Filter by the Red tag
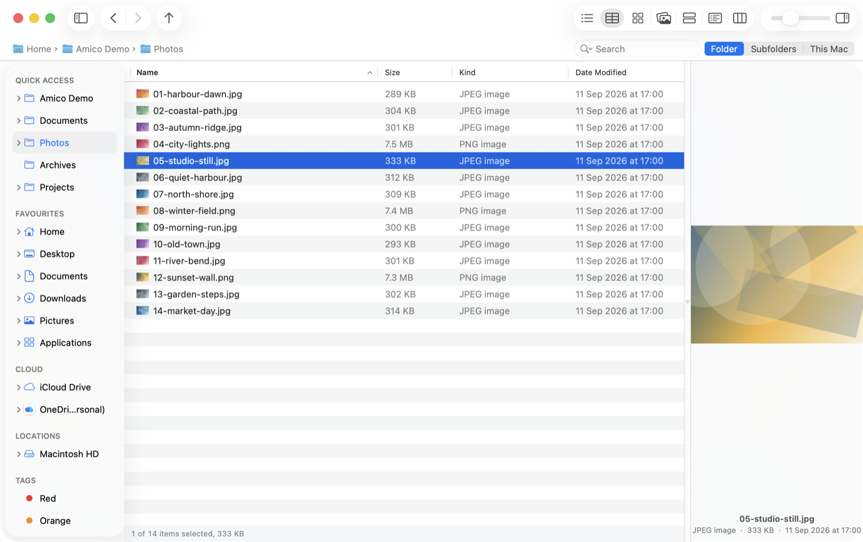863x542 pixels. 65,498
